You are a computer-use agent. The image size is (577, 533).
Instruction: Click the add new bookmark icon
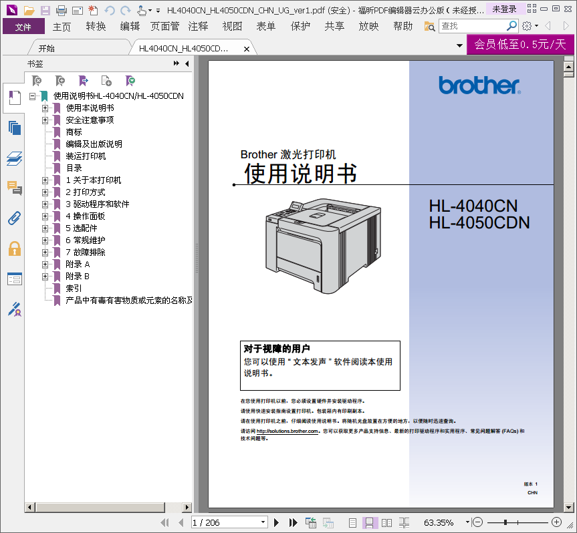[x=60, y=81]
